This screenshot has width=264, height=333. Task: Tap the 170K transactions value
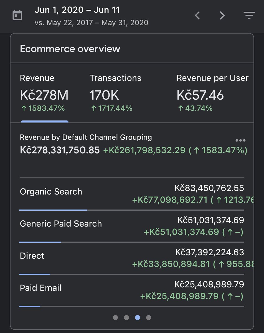[x=104, y=95]
